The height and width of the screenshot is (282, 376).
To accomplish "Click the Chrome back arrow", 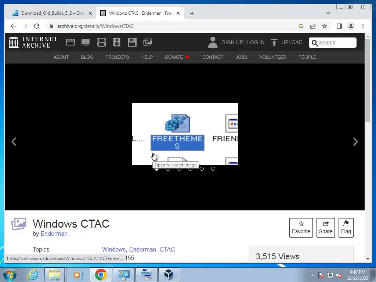I will (13, 26).
